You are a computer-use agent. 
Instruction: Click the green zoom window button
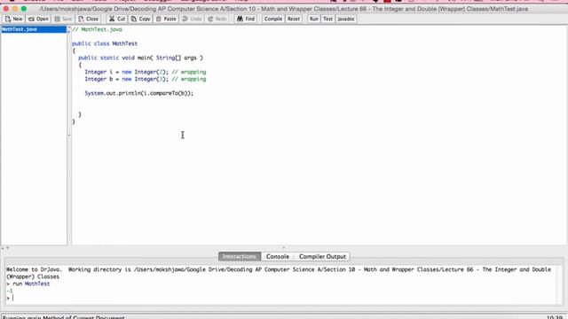(24, 8)
